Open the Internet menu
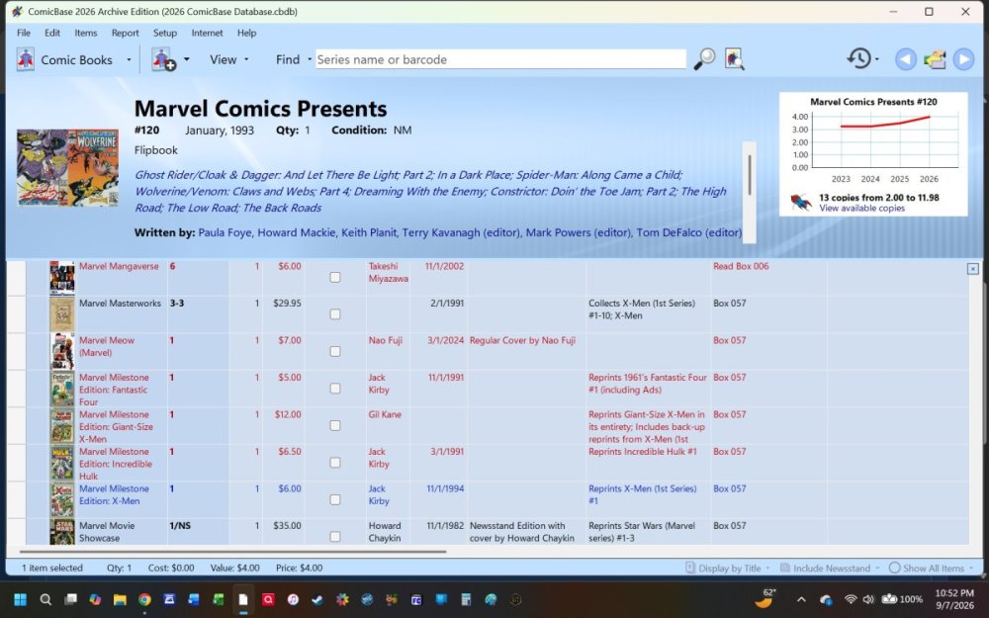This screenshot has height=618, width=989. click(x=207, y=33)
